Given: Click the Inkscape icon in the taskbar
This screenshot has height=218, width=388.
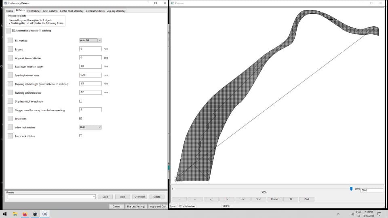Looking at the screenshot, I should pos(35,214).
